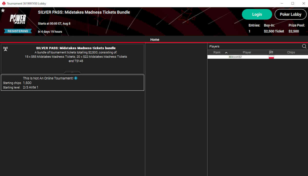Viewport: 308px width, 176px height.
Task: Click the Login button
Action: click(x=257, y=14)
